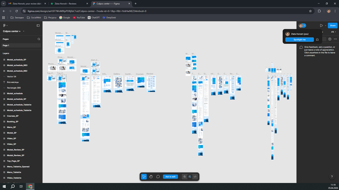This screenshot has height=190, width=339.
Task: Click the Courses frame thumbnail on canvas
Action: point(141,82)
